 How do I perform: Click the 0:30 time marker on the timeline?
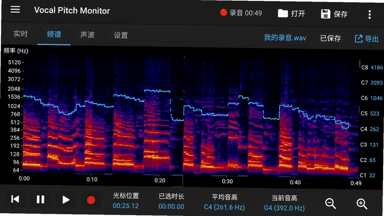227,181
